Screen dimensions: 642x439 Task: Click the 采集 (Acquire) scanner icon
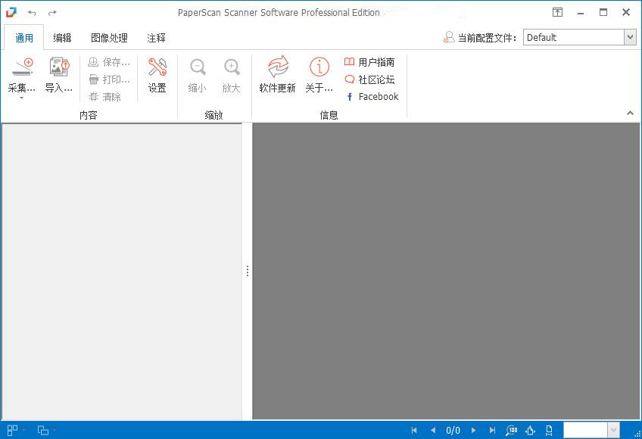pos(21,68)
